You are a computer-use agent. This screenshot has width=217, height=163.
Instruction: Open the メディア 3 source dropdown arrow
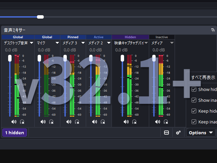[x=83, y=43]
